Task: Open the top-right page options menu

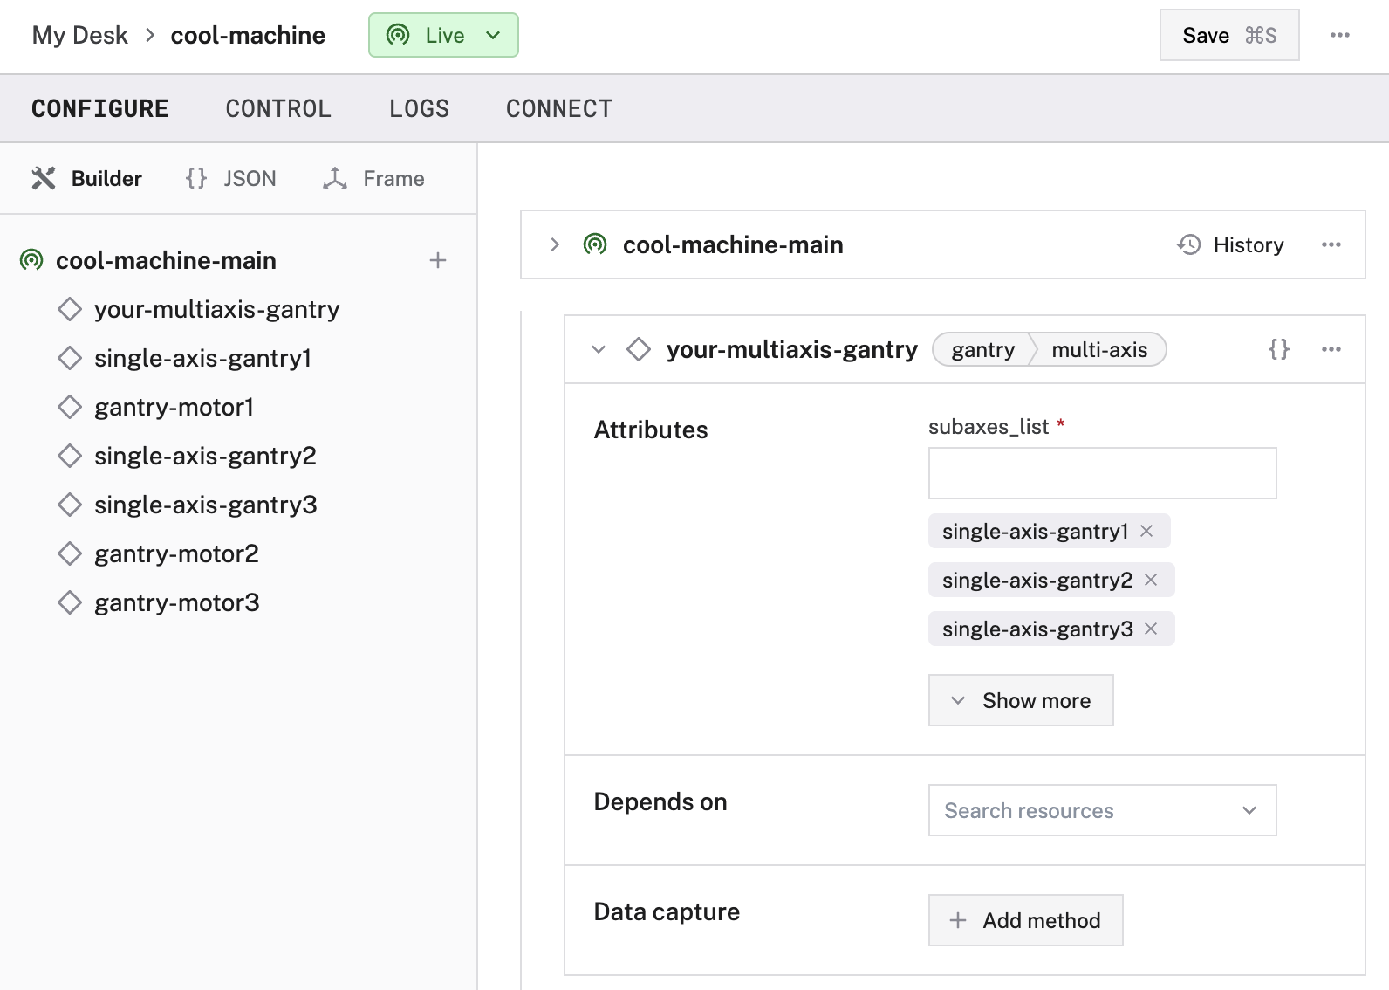Action: [1339, 35]
